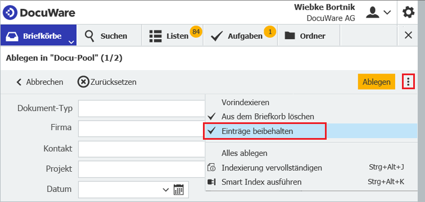Click the DocuWare logo

(x=39, y=12)
